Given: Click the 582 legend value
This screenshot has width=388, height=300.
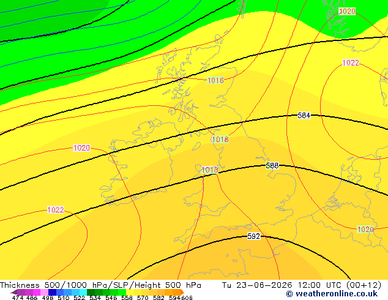Looking at the screenshot, I should (x=159, y=298).
